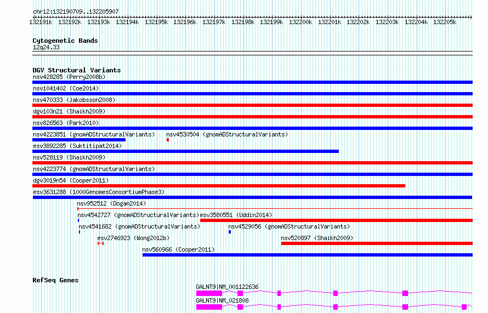Image resolution: width=488 pixels, height=313 pixels.
Task: Select the nsv560966 (Cooper2011) variant label
Action: click(x=178, y=249)
